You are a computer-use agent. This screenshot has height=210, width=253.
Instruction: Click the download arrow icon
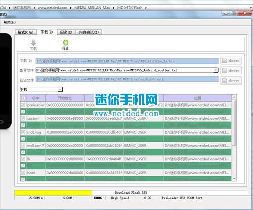(33, 43)
